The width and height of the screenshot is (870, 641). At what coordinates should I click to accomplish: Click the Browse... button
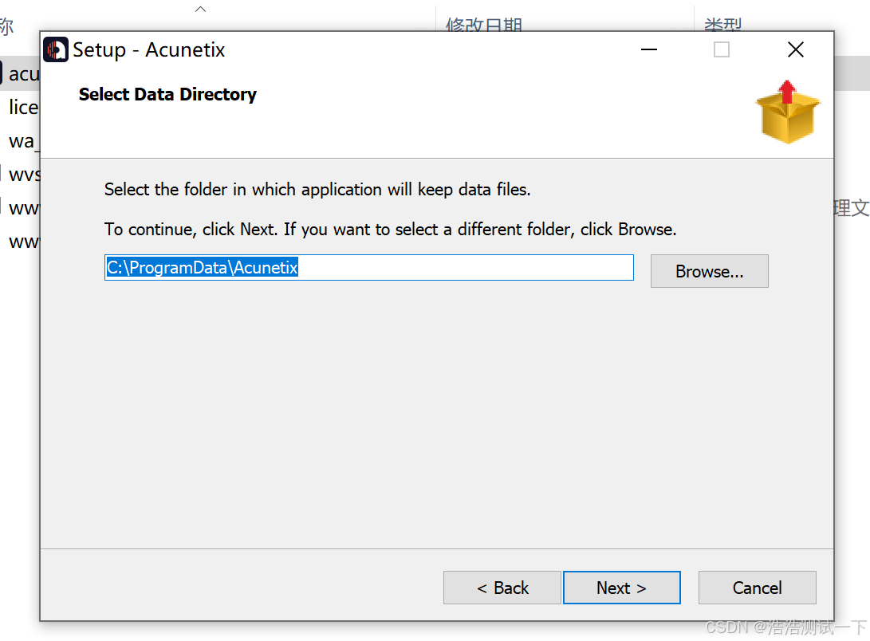tap(709, 271)
